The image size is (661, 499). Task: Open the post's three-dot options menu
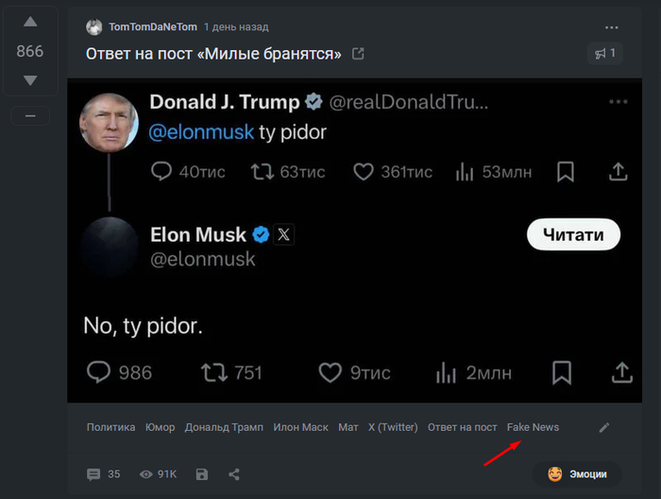click(x=612, y=27)
